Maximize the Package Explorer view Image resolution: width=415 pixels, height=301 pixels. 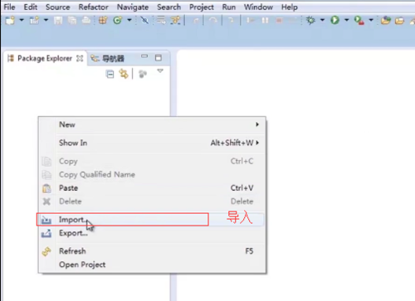click(x=159, y=58)
